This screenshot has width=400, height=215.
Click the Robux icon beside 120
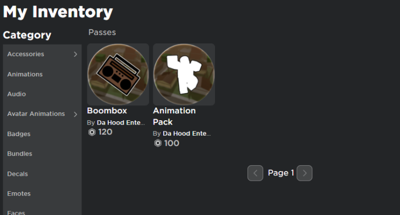[92, 132]
